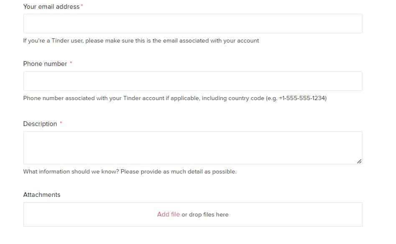Image resolution: width=396 pixels, height=244 pixels.
Task: Click the right end of the email field
Action: pos(351,24)
